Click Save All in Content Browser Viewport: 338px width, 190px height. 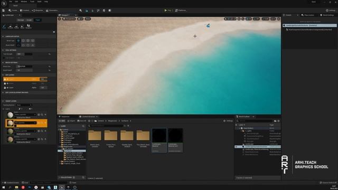pos(81,121)
